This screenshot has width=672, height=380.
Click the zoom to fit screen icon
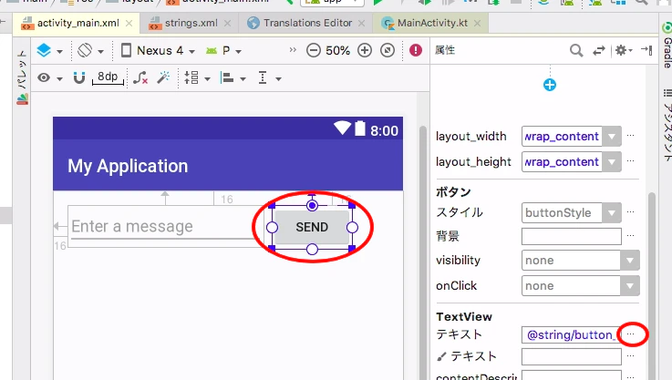click(x=388, y=50)
